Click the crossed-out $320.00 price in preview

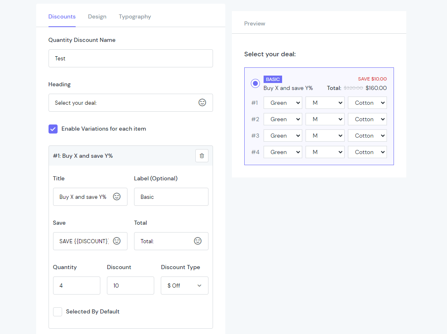(353, 88)
